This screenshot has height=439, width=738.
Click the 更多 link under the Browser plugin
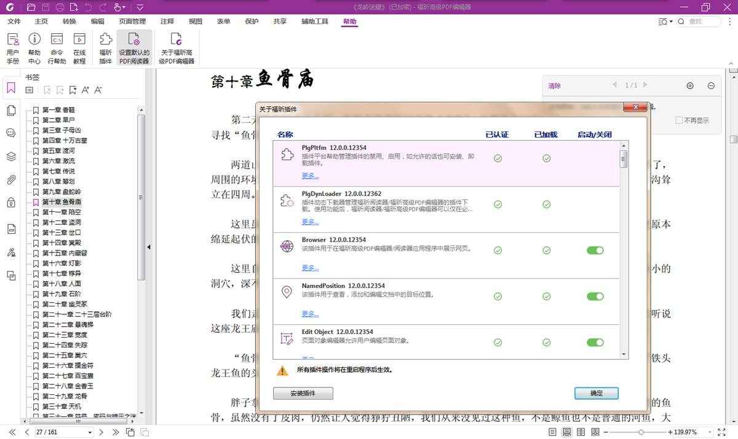(310, 268)
